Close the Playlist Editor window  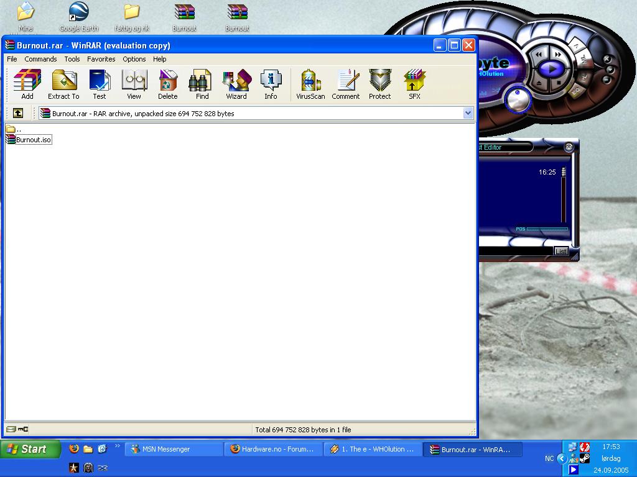[x=569, y=147]
